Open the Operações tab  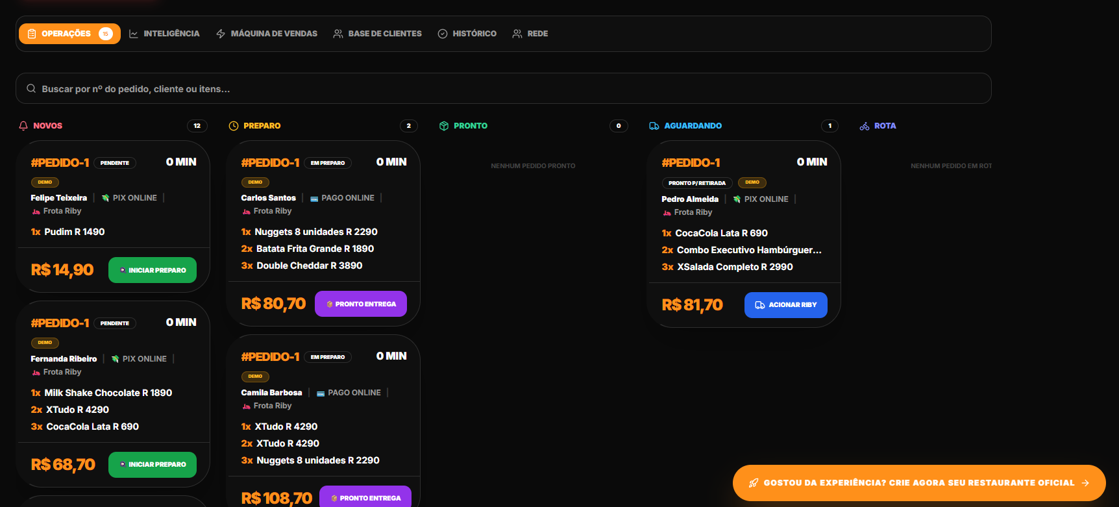[x=69, y=34]
